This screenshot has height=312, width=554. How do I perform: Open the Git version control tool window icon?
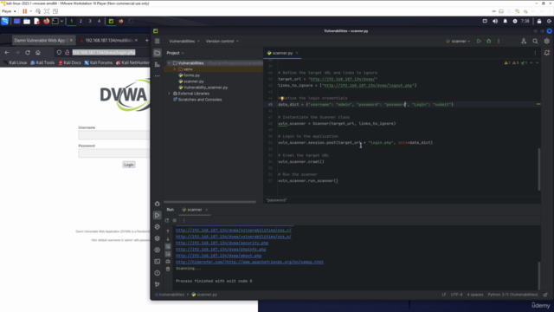158,284
